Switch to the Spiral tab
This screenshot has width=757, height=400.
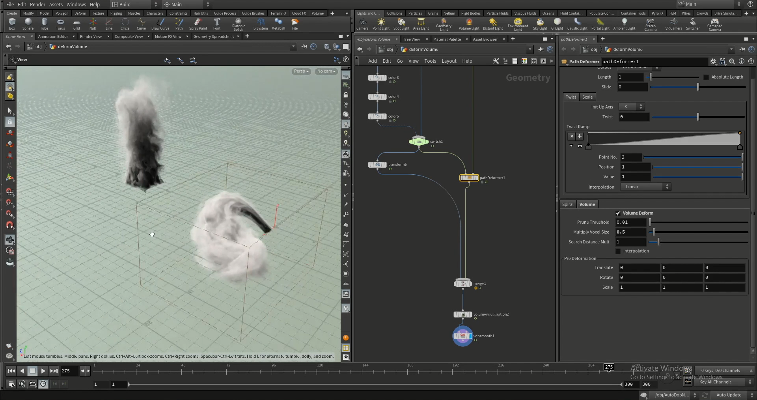[x=568, y=204]
